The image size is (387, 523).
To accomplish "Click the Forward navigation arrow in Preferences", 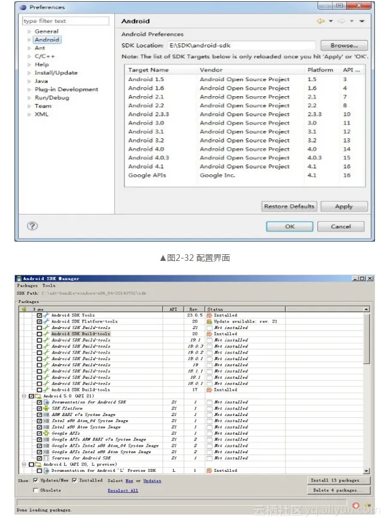I will pyautogui.click(x=341, y=21).
